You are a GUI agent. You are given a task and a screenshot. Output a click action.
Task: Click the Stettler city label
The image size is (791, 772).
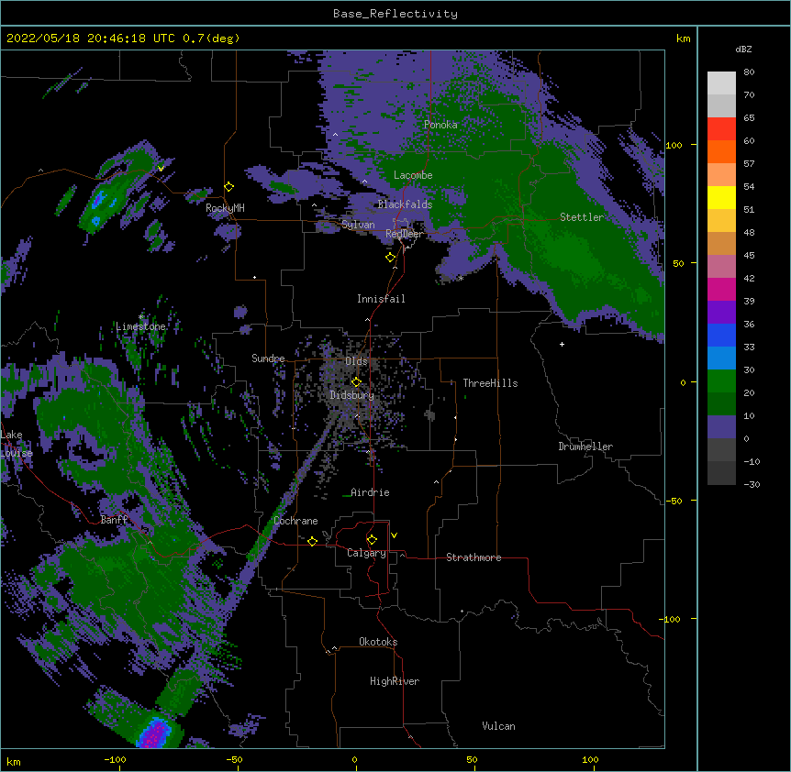(582, 217)
